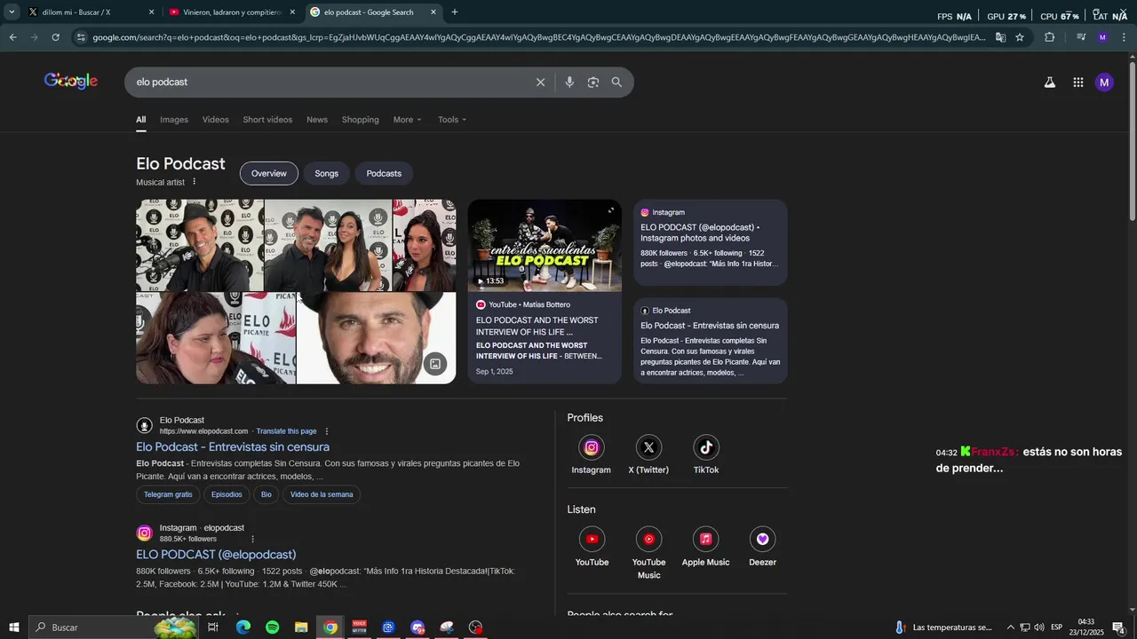This screenshot has height=639, width=1137.
Task: Reload the page
Action: pos(56,37)
